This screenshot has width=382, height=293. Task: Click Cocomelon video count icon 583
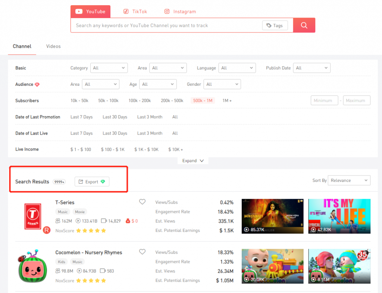tap(103, 271)
